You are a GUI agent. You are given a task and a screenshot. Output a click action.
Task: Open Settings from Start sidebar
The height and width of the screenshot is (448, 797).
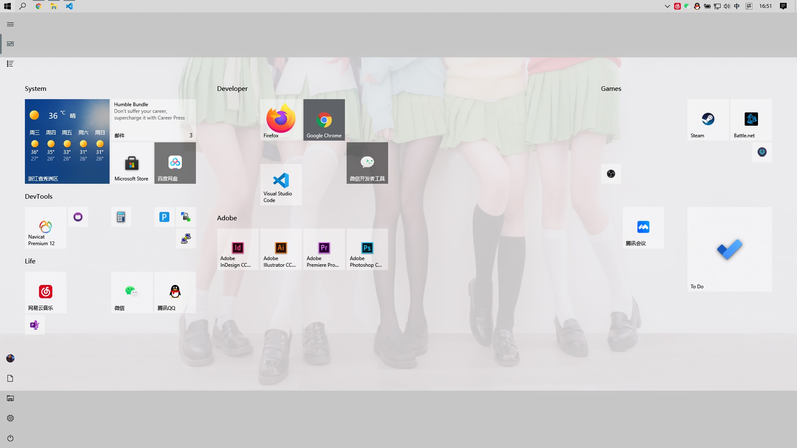pyautogui.click(x=10, y=418)
